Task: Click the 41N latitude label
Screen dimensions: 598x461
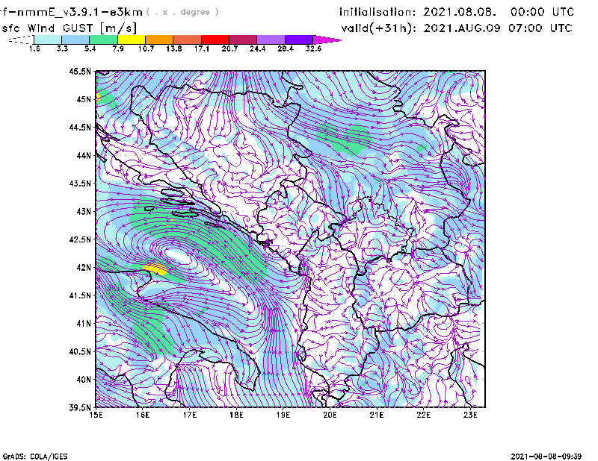Action: pos(84,324)
